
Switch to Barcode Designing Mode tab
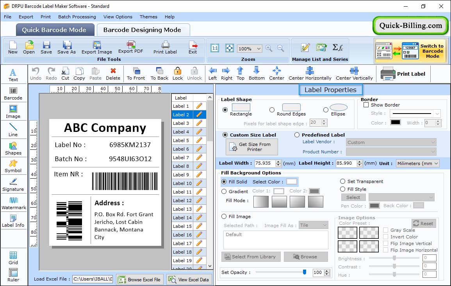point(143,30)
